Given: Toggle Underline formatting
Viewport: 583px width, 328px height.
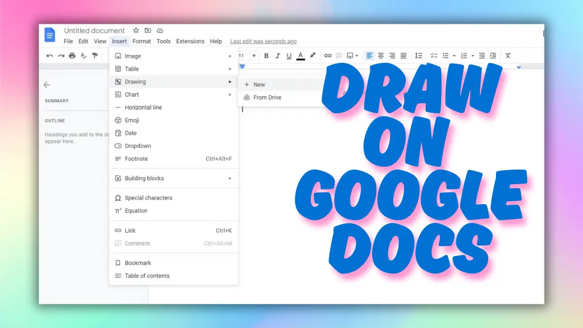Looking at the screenshot, I should coord(289,56).
